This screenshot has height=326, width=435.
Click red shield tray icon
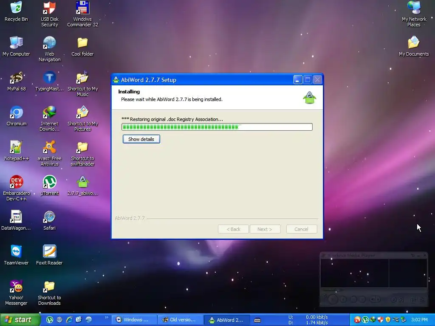(x=380, y=320)
